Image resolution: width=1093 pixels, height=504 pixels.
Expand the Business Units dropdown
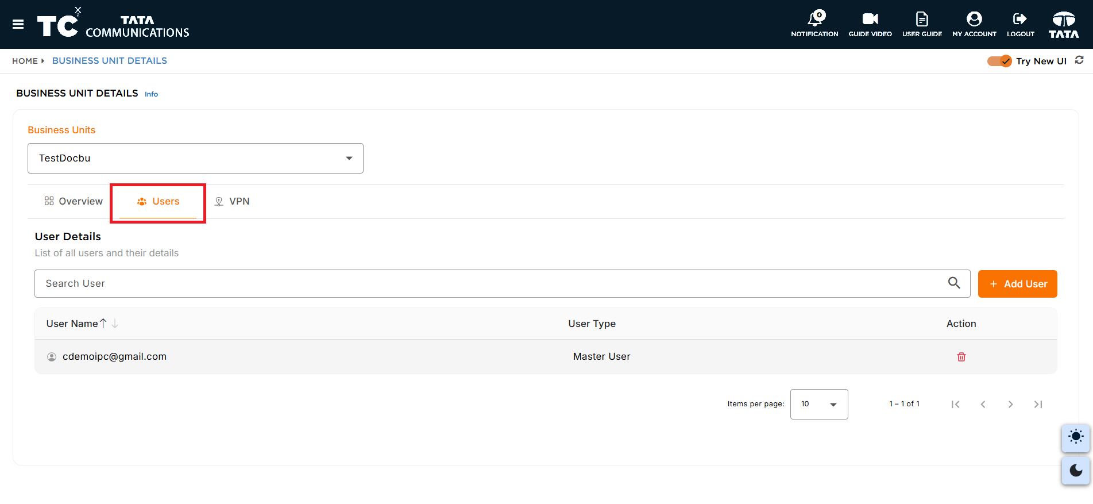pos(195,158)
